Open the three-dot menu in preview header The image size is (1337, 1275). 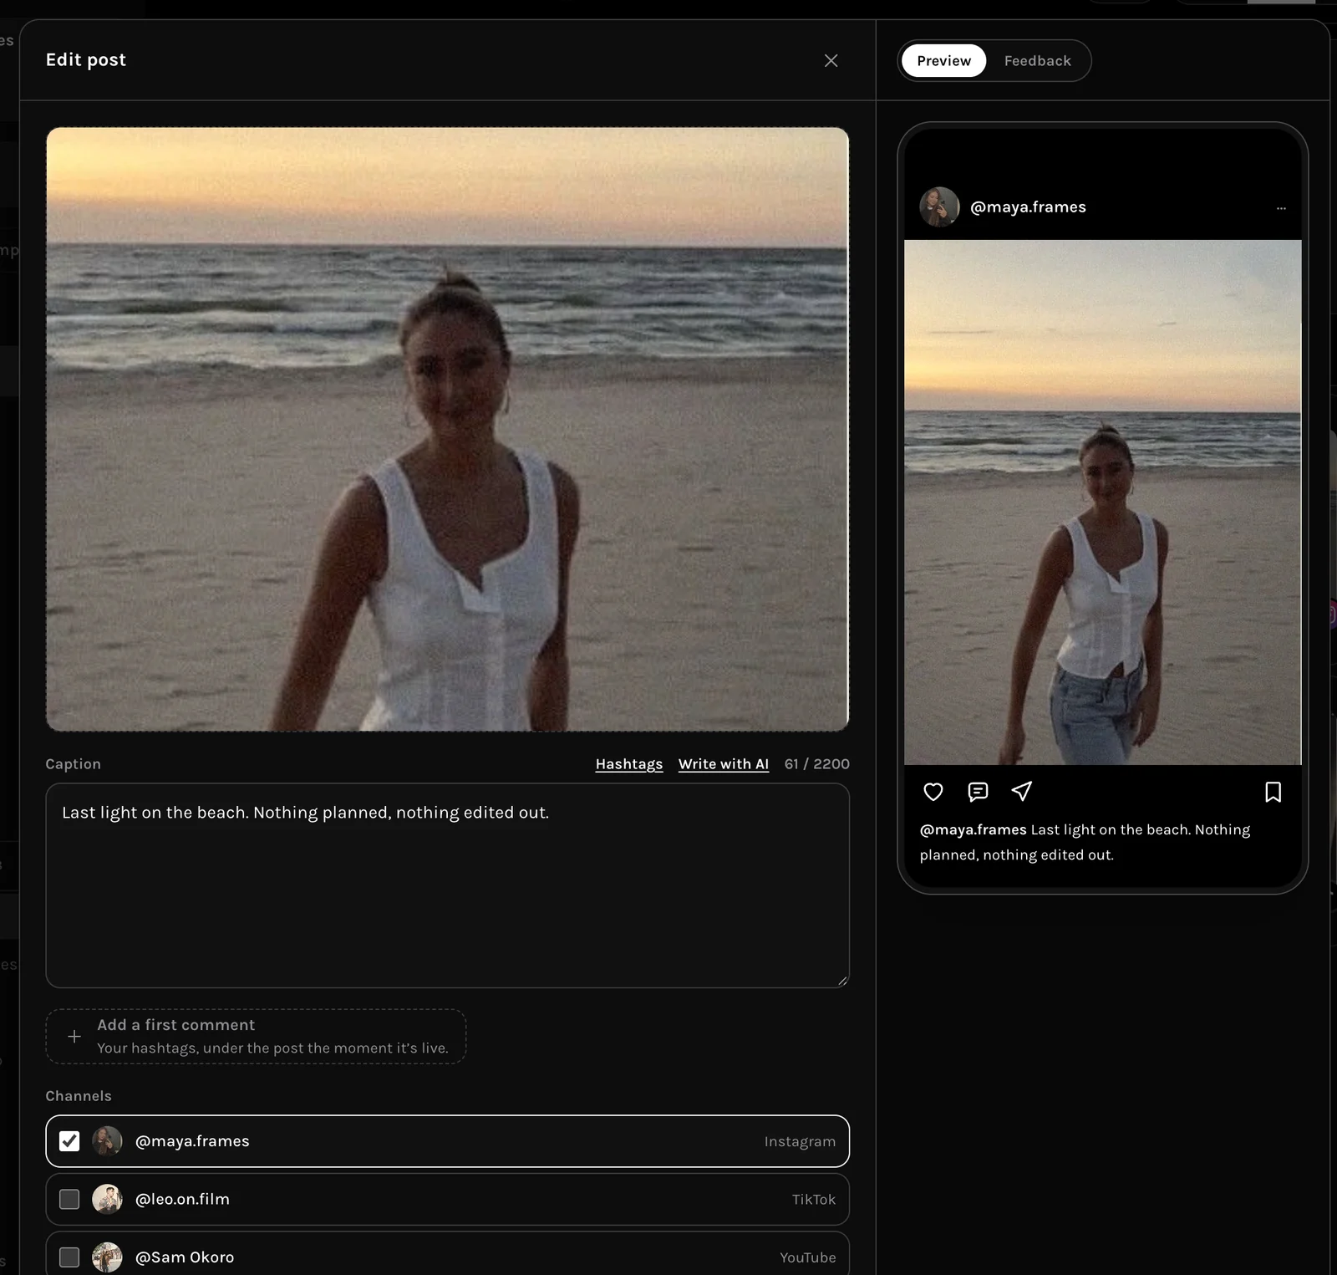(1281, 208)
